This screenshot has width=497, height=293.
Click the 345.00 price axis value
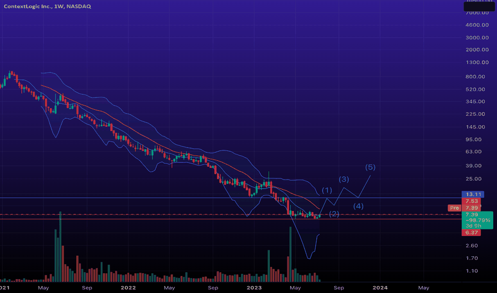coord(475,102)
